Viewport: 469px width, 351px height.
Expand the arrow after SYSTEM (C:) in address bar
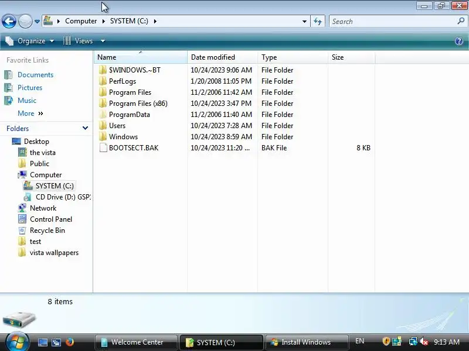(x=155, y=21)
